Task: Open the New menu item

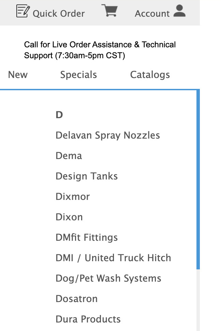Action: tap(18, 75)
